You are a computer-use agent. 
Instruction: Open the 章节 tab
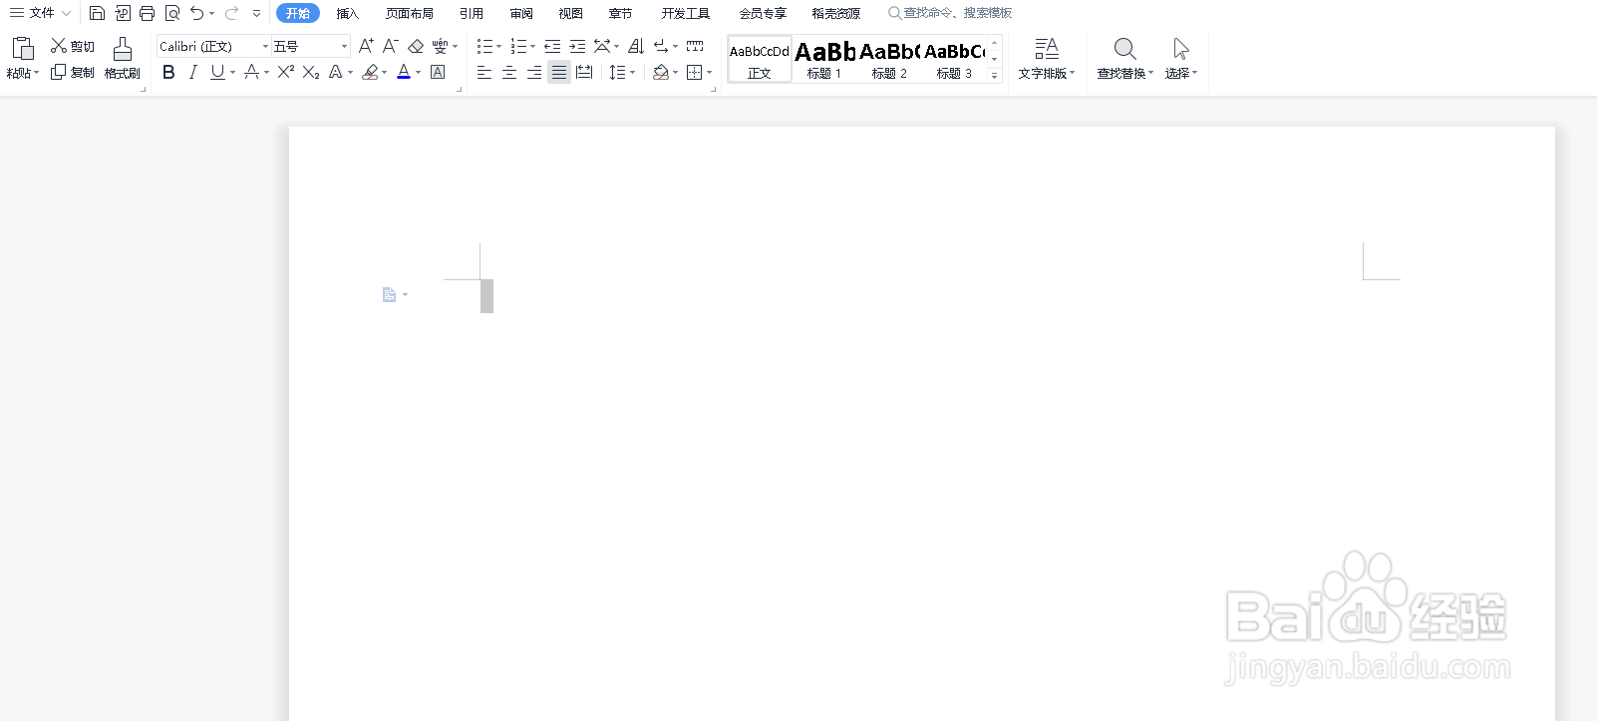(x=620, y=13)
